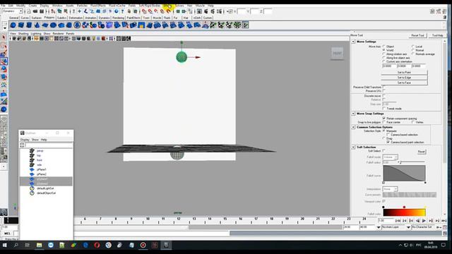Create a polygon torus from the shelf
452x254 pixels.
pyautogui.click(x=53, y=25)
